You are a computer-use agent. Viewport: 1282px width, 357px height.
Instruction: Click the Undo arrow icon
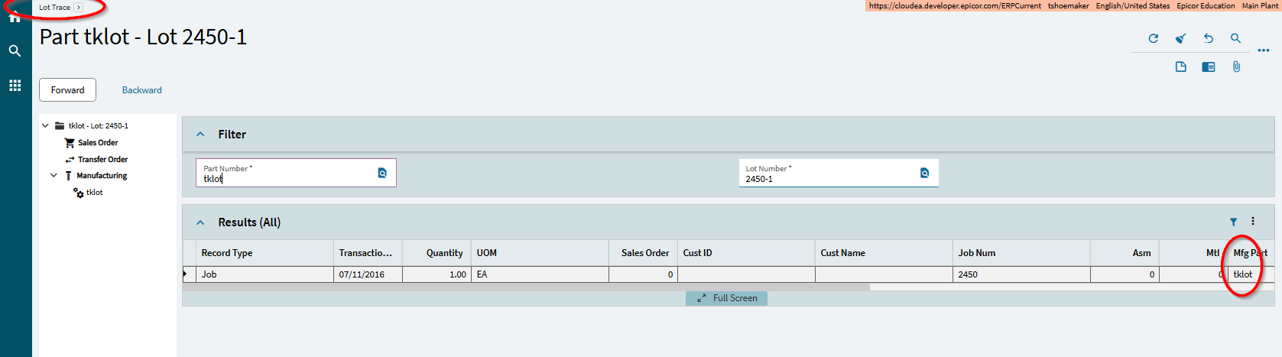(1208, 38)
